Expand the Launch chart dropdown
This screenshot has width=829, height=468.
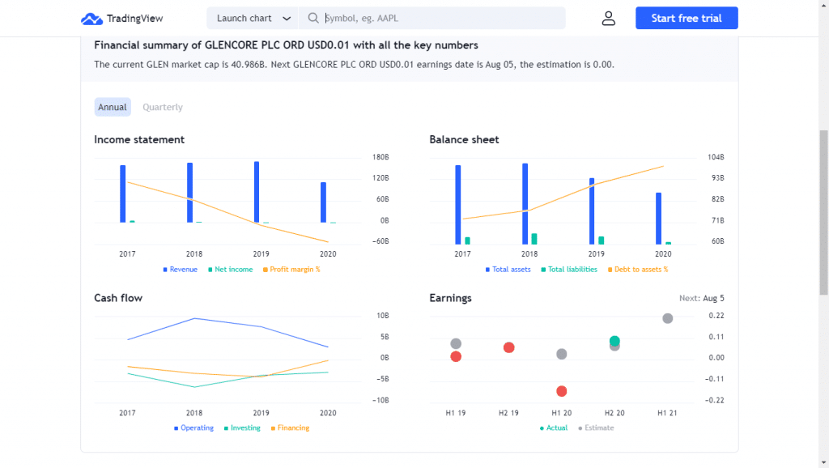(253, 18)
